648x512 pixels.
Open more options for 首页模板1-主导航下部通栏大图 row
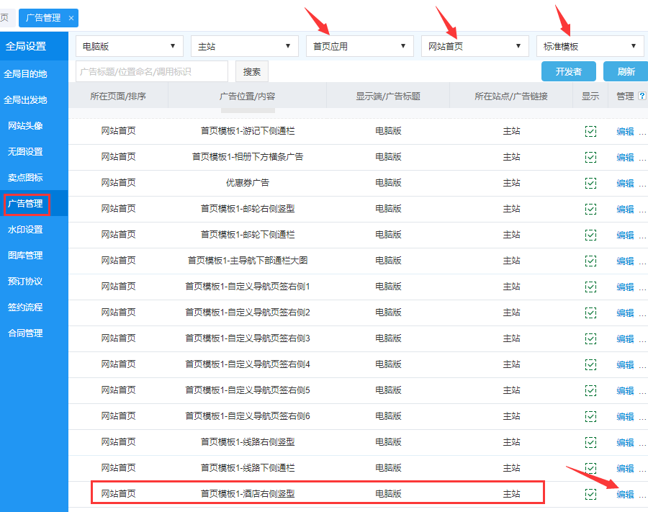[642, 261]
